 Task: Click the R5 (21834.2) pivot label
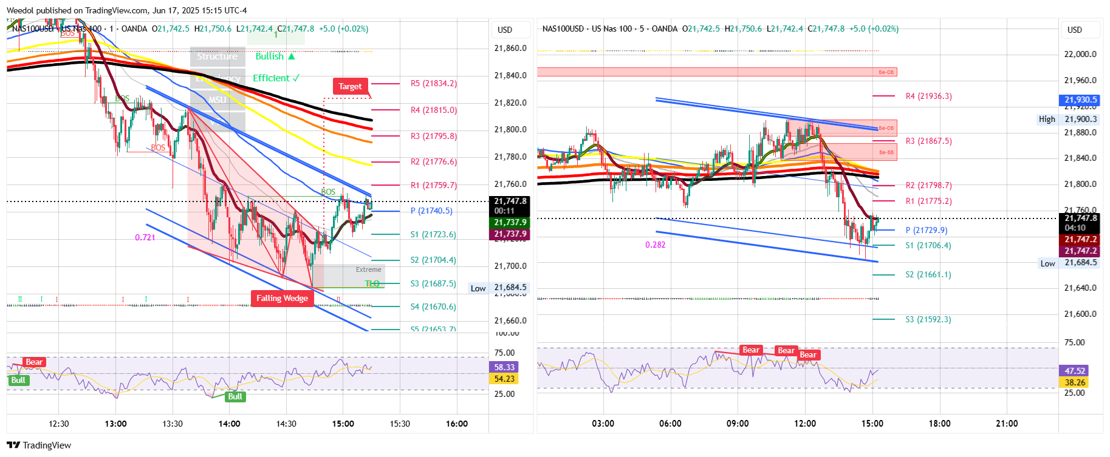(434, 84)
